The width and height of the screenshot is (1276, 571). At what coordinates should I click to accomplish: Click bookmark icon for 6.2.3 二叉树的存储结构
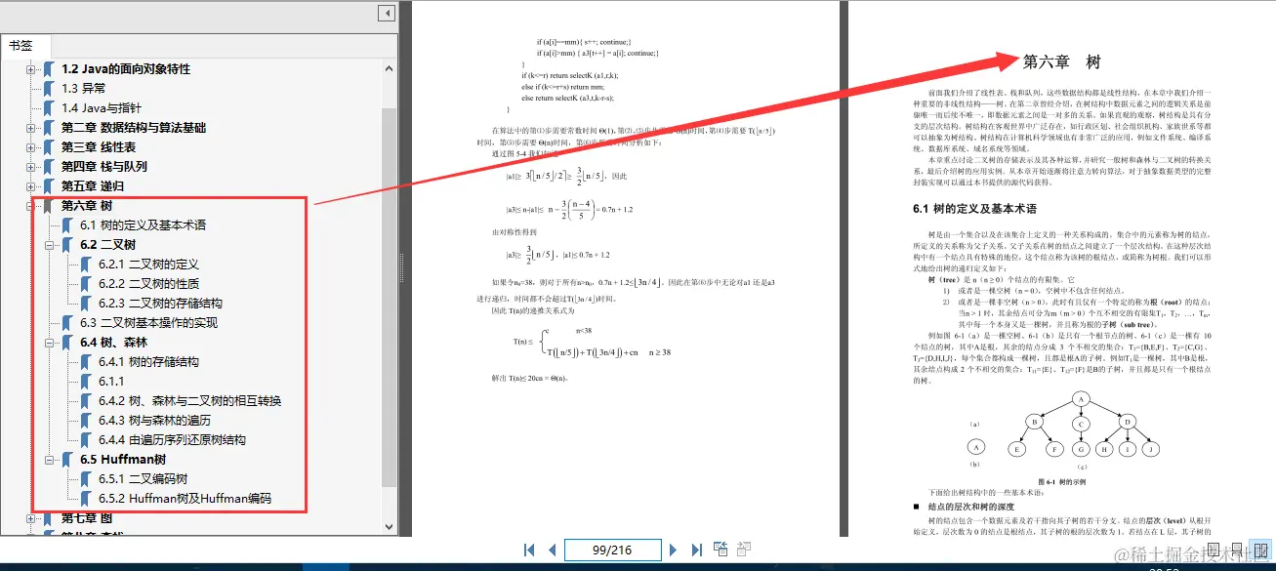[x=87, y=304]
